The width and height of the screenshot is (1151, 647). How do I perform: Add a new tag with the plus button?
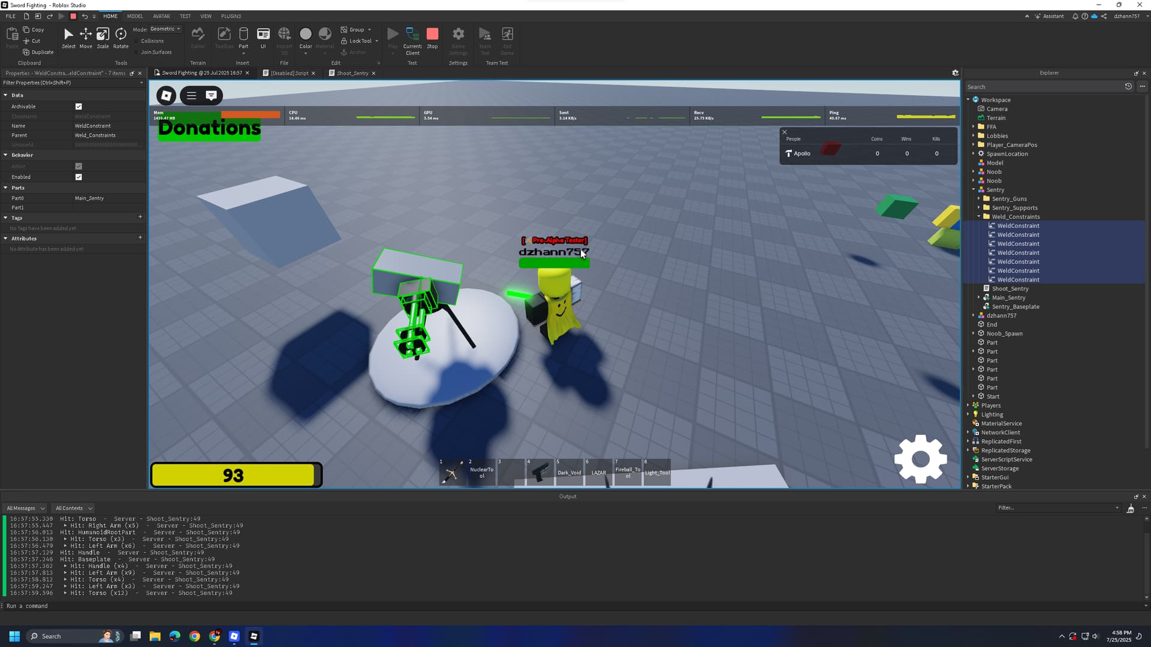click(140, 217)
